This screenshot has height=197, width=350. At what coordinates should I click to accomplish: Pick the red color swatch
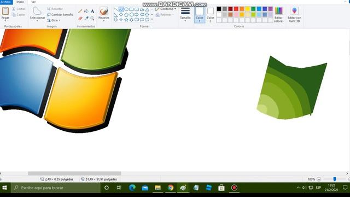(x=236, y=9)
